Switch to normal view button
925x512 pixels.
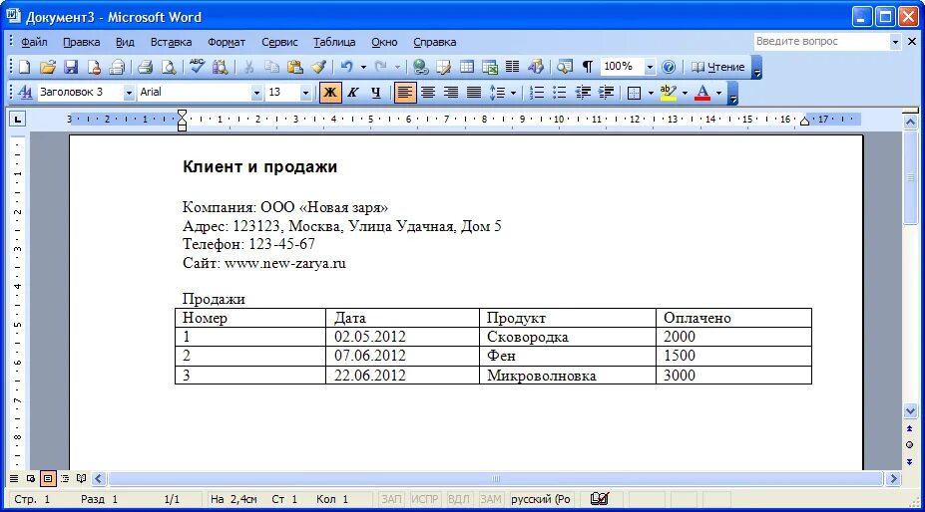point(14,478)
